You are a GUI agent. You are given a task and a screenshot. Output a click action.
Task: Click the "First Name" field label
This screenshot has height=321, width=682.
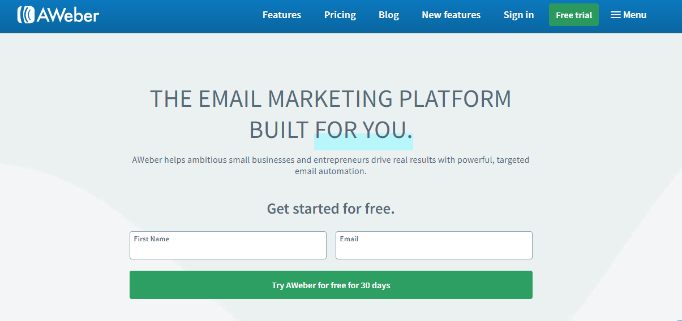pyautogui.click(x=152, y=239)
